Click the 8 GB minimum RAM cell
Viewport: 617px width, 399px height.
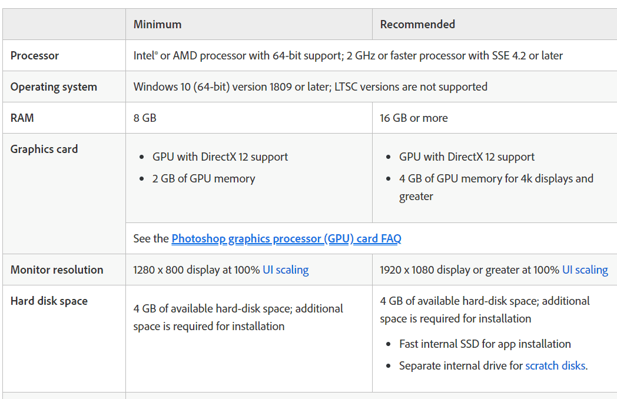(x=145, y=118)
